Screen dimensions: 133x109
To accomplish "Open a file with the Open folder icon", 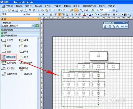I will pos(9,10).
